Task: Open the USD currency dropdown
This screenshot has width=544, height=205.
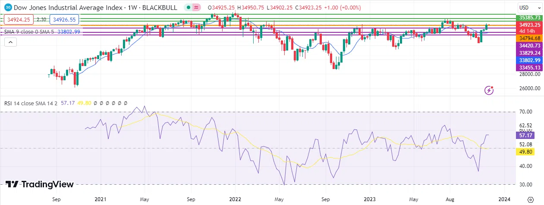Action: point(530,7)
